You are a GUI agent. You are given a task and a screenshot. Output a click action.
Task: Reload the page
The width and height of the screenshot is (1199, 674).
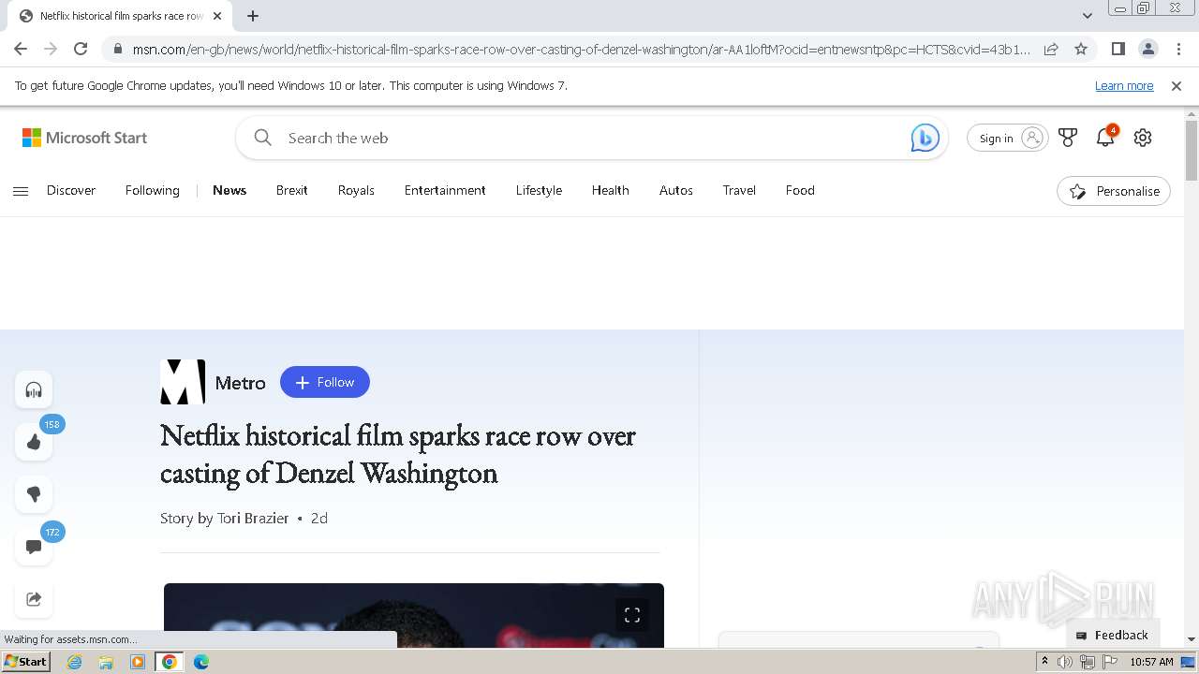[81, 49]
